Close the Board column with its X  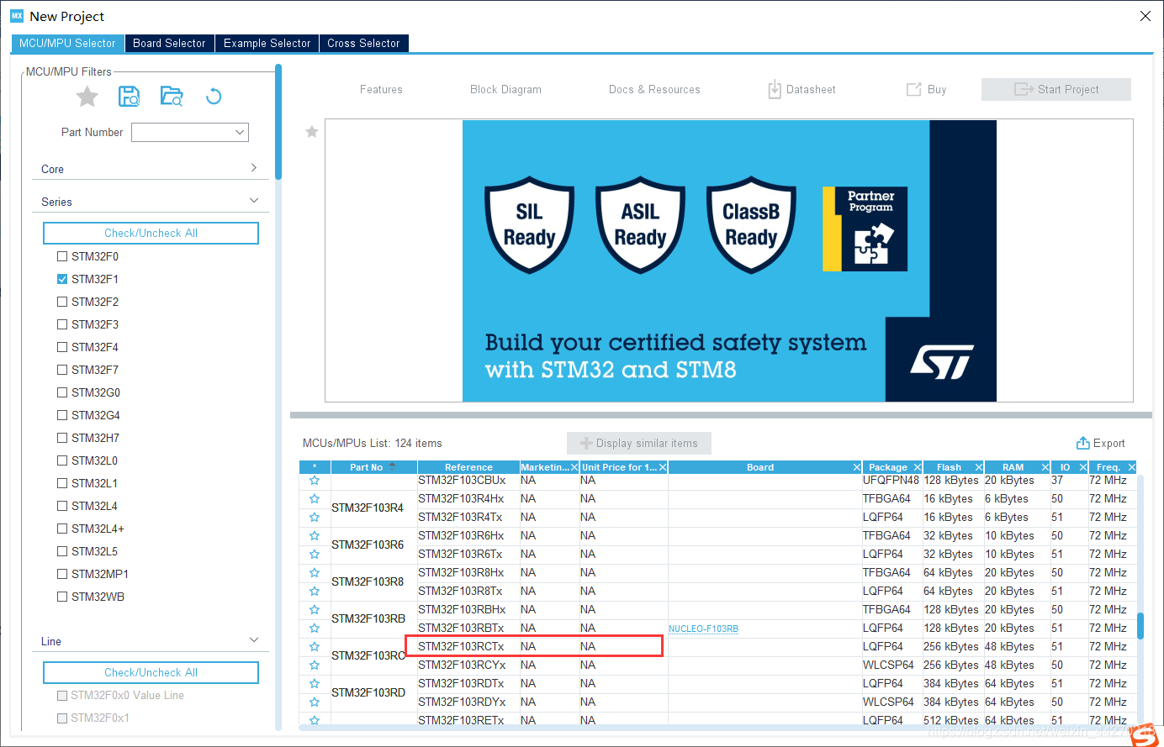[x=857, y=467]
